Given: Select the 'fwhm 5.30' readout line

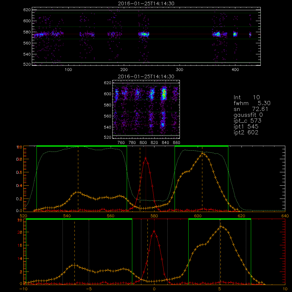Looking at the screenshot, I should coord(252,103).
